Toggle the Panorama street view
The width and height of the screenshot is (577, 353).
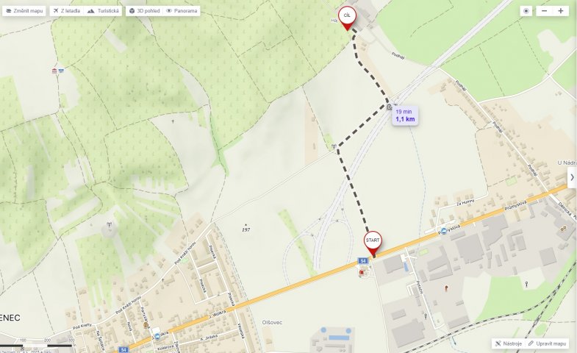182,11
